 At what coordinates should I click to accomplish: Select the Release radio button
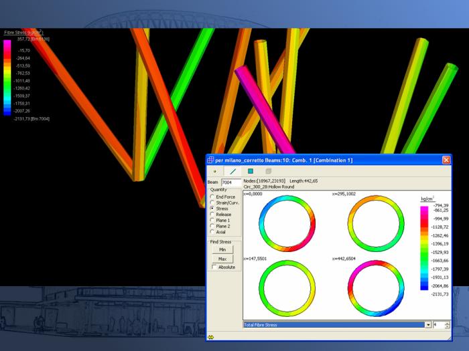(212, 215)
